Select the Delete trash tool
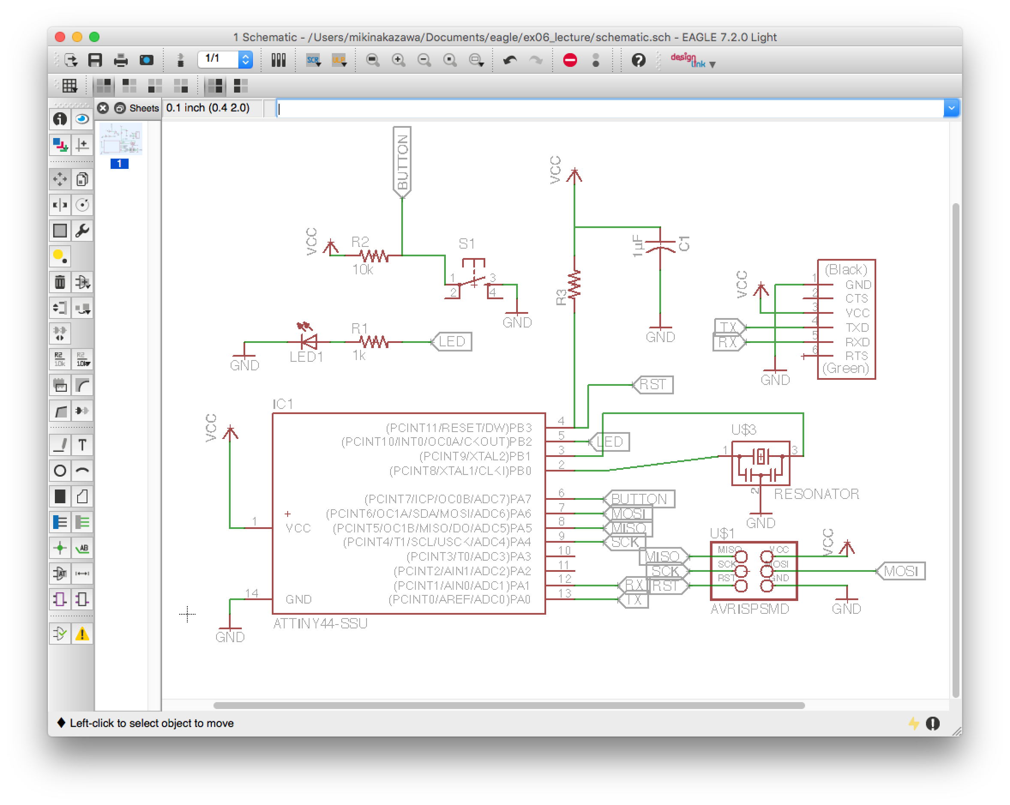 (x=60, y=282)
